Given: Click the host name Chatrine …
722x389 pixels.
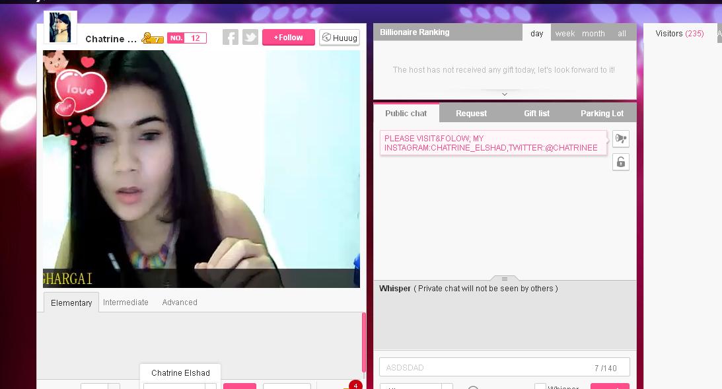Looking at the screenshot, I should tap(111, 39).
